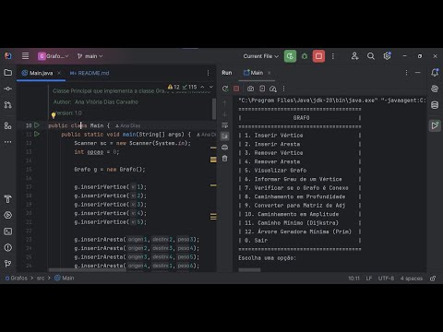Open Run panel options vertical dots
Viewport: 443px width, 332px height.
tap(406, 73)
